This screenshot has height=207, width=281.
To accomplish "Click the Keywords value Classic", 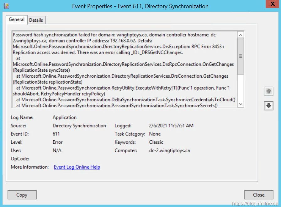I will 156,142.
